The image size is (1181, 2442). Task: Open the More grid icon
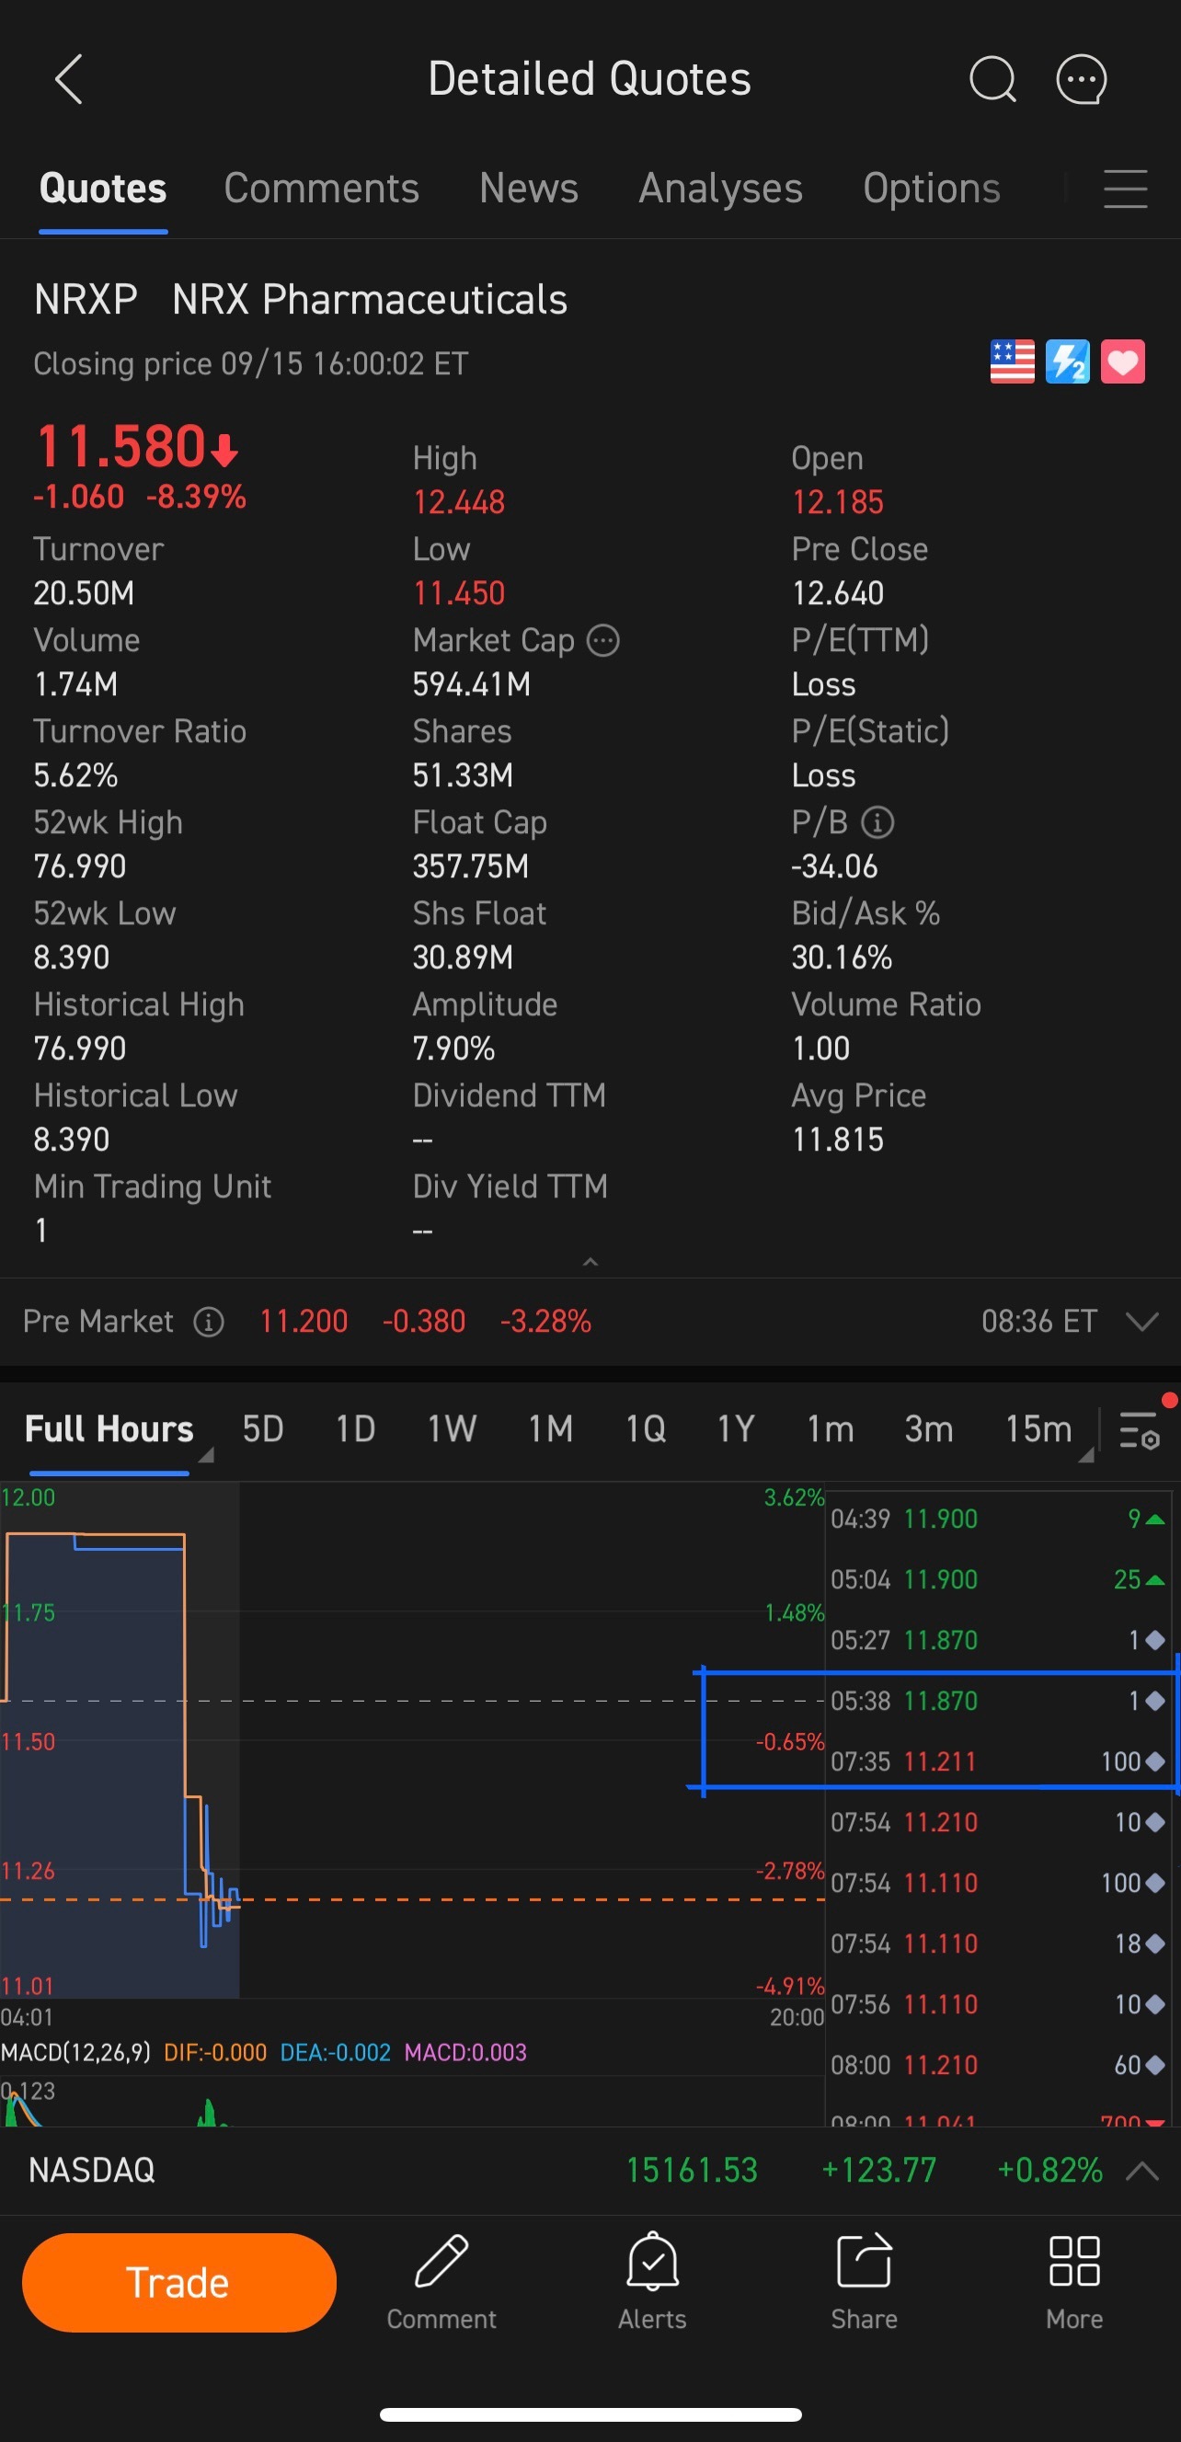point(1075,2261)
